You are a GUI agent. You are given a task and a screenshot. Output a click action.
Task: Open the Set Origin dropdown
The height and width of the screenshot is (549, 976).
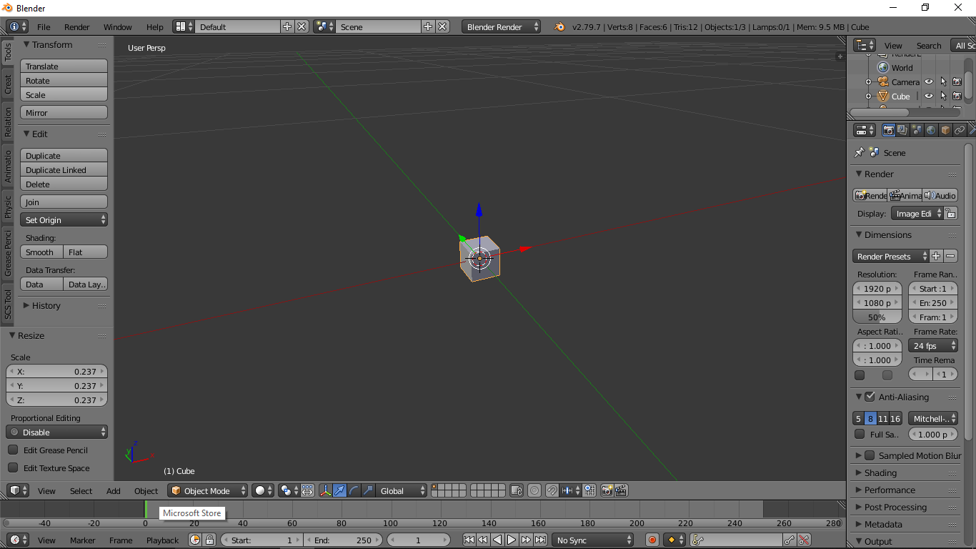(x=64, y=219)
